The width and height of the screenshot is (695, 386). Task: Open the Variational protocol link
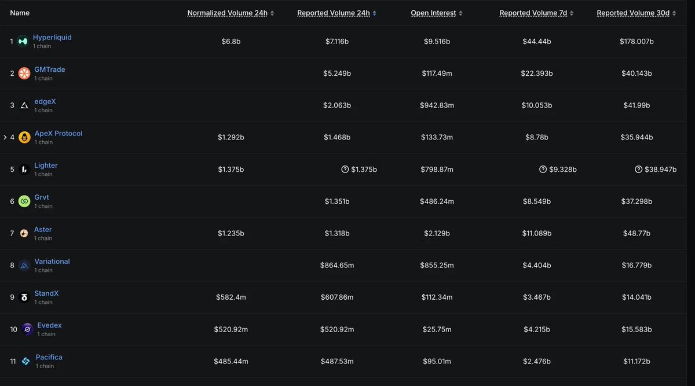52,262
